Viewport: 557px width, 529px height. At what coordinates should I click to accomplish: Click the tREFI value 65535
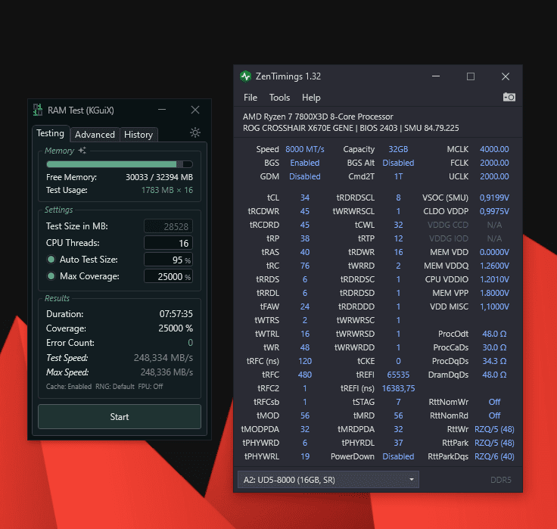pos(398,375)
